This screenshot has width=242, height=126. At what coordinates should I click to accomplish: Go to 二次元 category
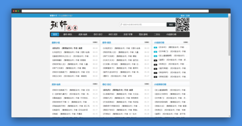click(x=157, y=34)
